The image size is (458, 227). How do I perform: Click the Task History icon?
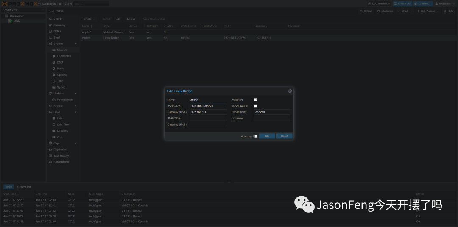coord(50,156)
